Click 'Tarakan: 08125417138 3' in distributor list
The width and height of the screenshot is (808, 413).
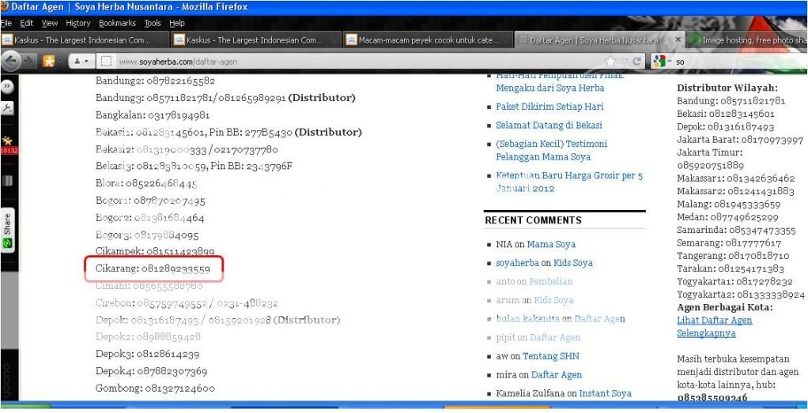tap(731, 268)
